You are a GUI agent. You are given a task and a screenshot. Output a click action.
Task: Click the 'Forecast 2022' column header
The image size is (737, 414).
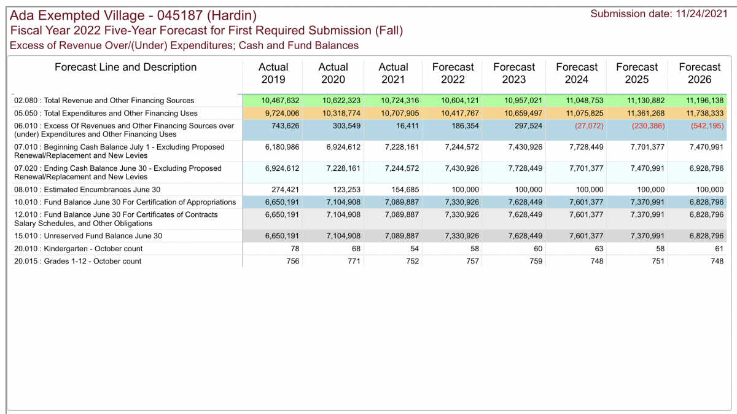(453, 73)
